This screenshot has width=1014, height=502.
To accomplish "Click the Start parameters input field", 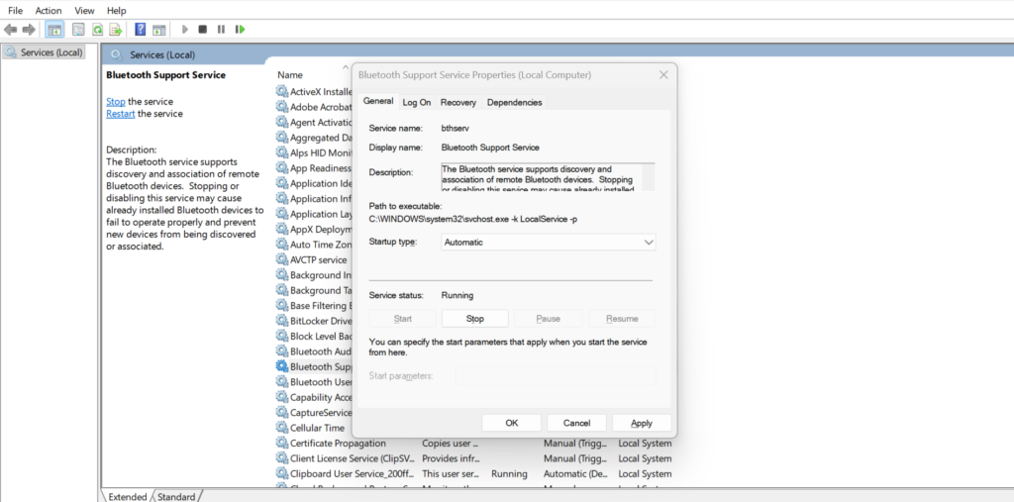I will 556,376.
